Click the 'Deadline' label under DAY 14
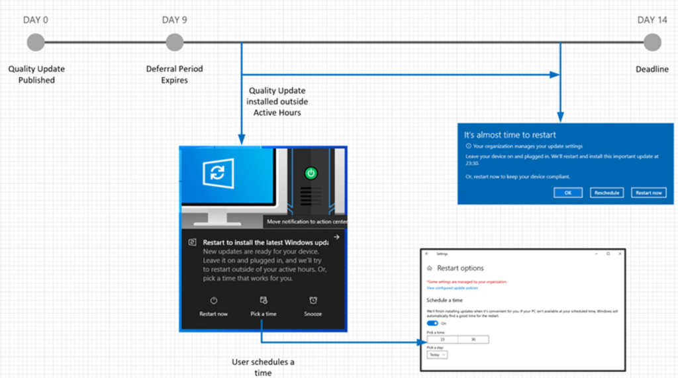The width and height of the screenshot is (678, 378). (652, 70)
